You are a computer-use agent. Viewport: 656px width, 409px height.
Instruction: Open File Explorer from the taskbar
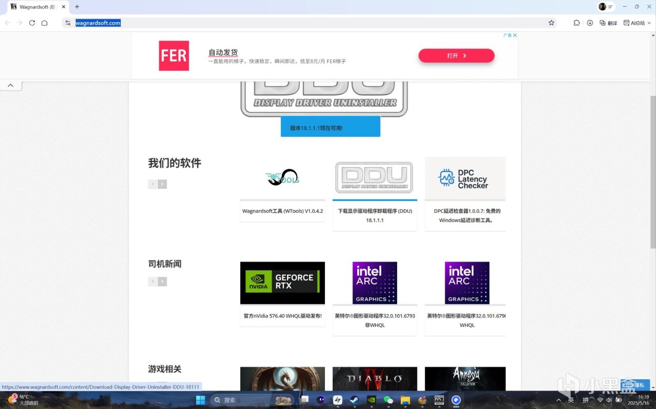[x=405, y=400]
